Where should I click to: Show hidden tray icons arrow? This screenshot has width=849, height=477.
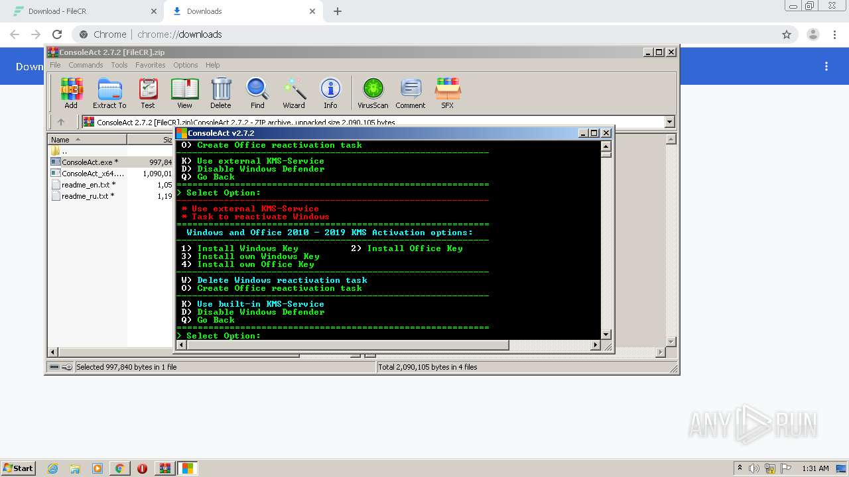tap(740, 468)
